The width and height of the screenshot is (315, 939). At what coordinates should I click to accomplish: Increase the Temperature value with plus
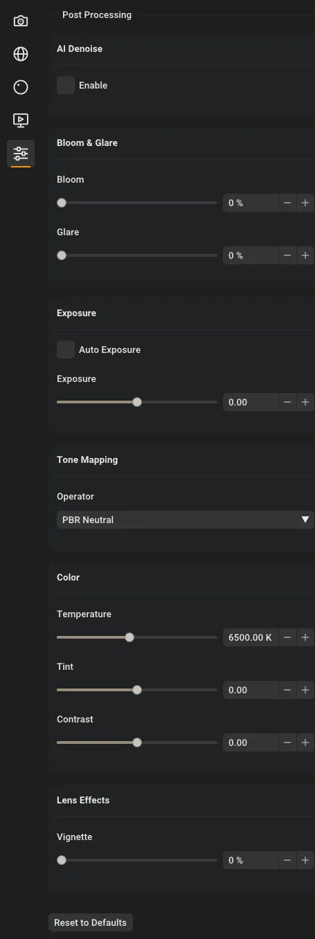305,637
